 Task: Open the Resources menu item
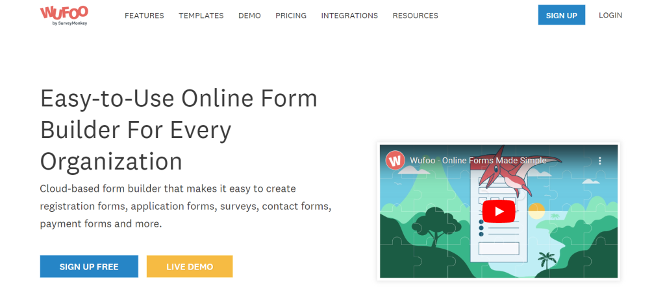(415, 16)
